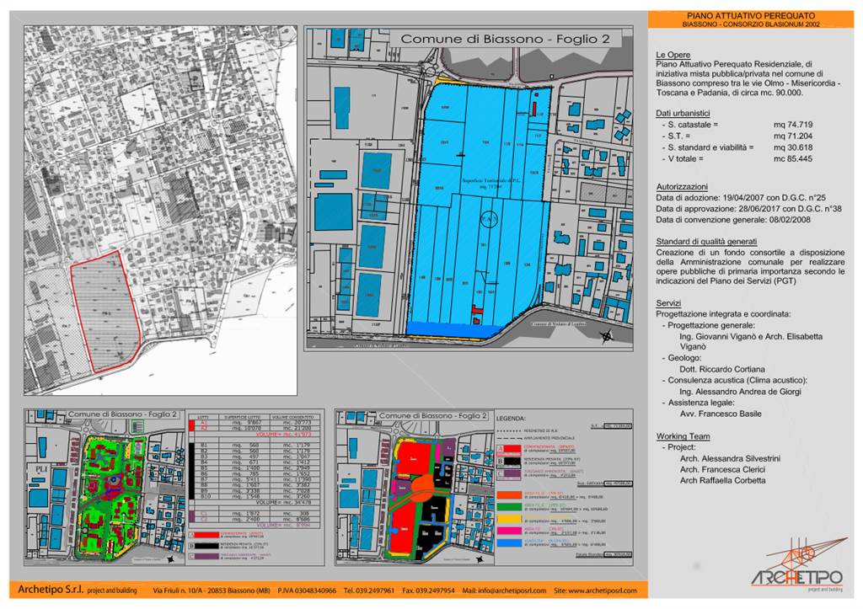The height and width of the screenshot is (609, 863).
Task: Click the compass rose on the large blue cadastral map
Action: click(x=607, y=335)
